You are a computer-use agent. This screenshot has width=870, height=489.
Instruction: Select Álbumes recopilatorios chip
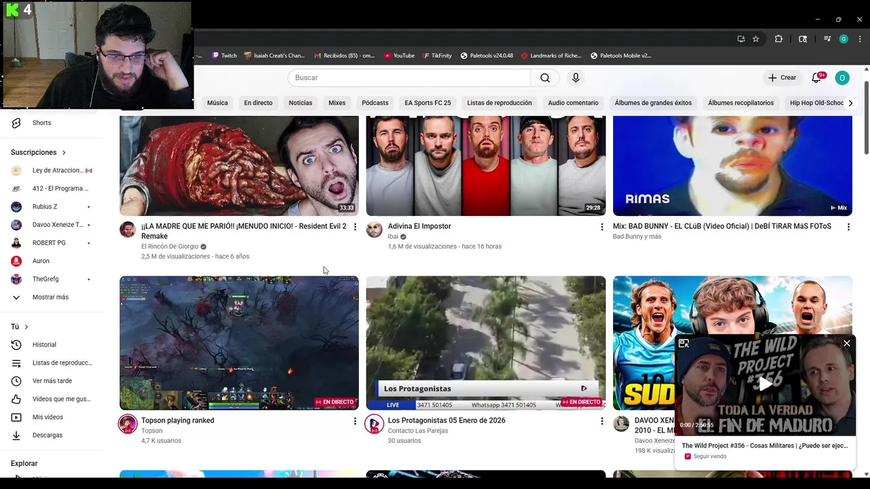tap(741, 103)
